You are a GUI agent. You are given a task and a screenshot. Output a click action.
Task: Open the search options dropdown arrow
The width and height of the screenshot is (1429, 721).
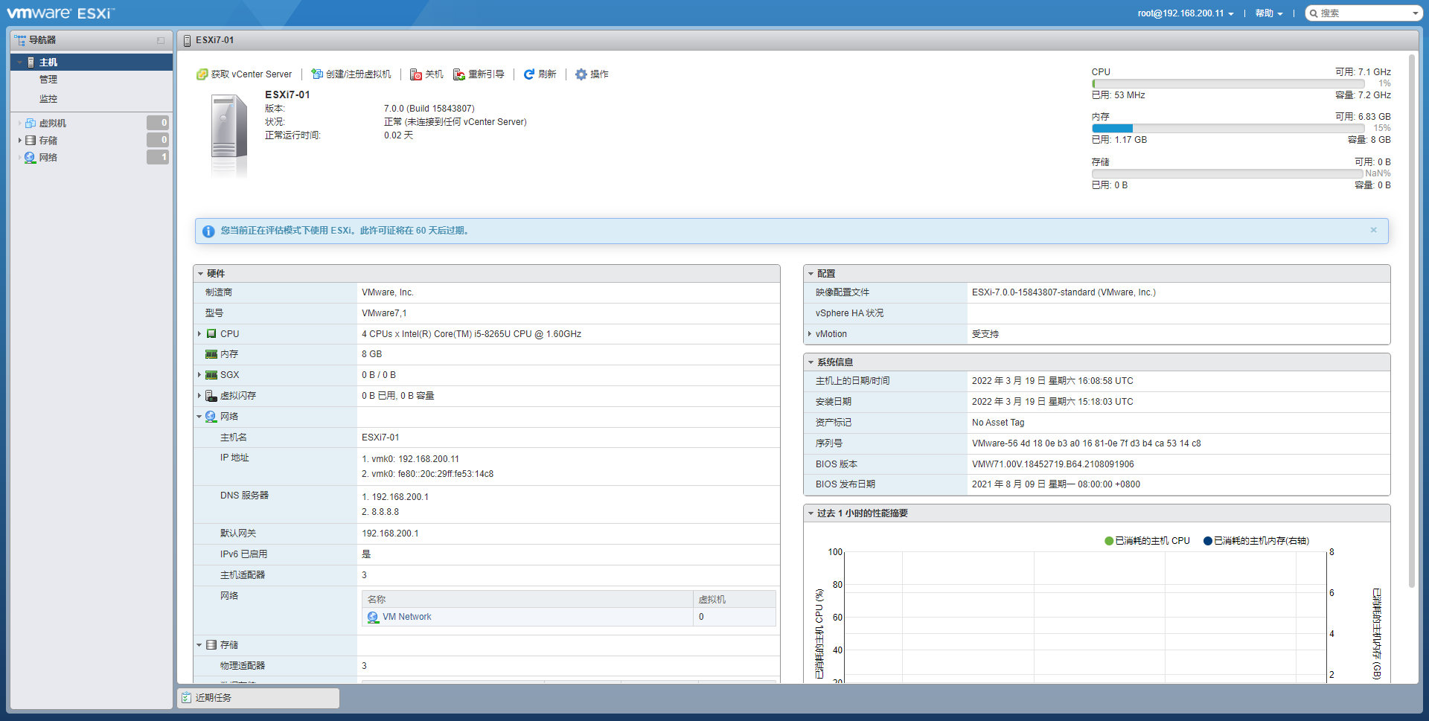(x=1416, y=13)
